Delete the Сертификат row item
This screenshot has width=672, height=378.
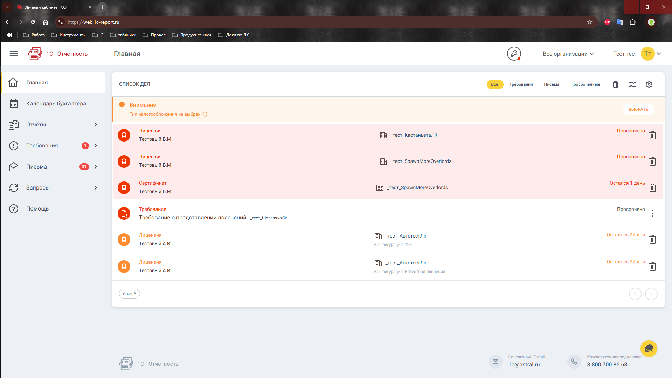tap(652, 188)
